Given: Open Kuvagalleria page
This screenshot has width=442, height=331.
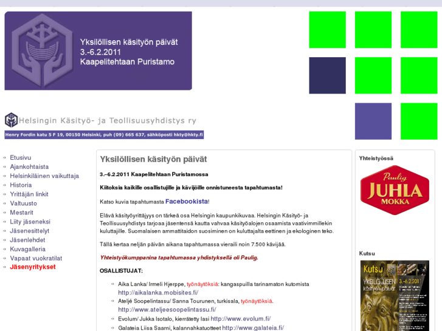Looking at the screenshot, I should coord(27,249).
